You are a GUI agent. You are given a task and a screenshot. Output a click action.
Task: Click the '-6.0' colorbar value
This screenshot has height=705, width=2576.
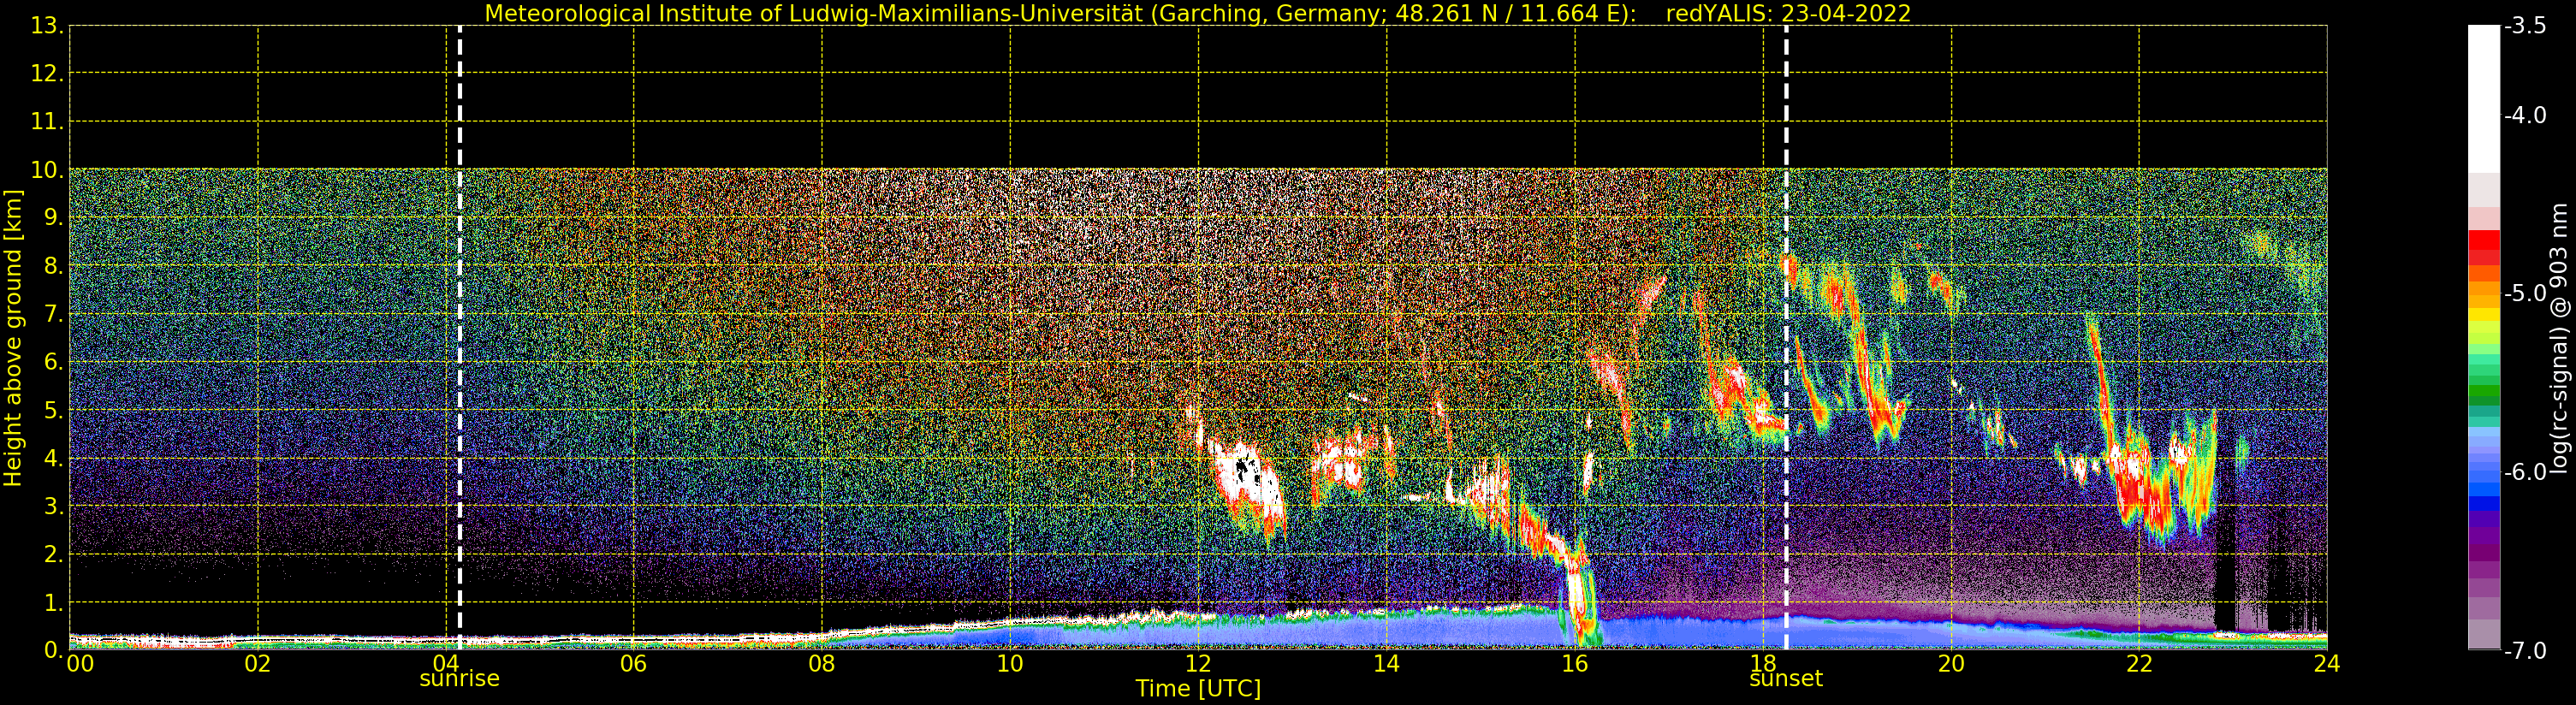coord(2525,471)
